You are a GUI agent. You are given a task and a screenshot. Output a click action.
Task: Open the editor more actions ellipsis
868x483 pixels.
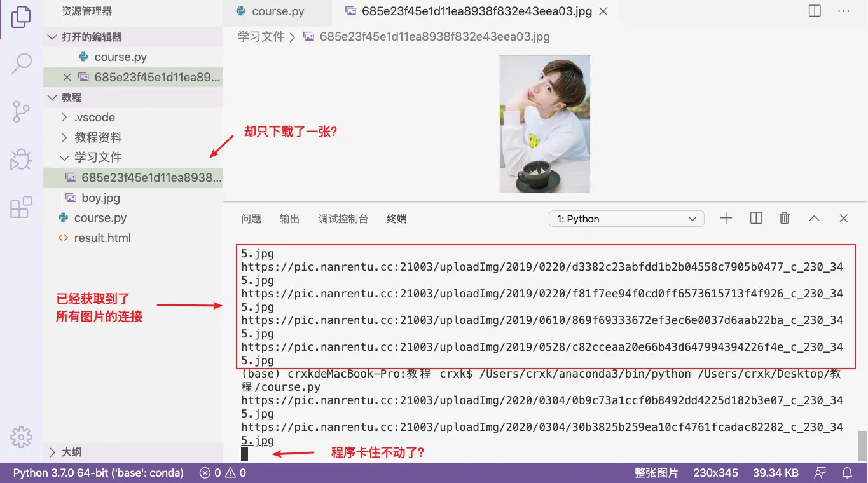pos(843,11)
